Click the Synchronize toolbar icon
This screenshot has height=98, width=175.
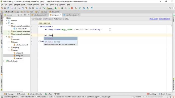[8, 8]
